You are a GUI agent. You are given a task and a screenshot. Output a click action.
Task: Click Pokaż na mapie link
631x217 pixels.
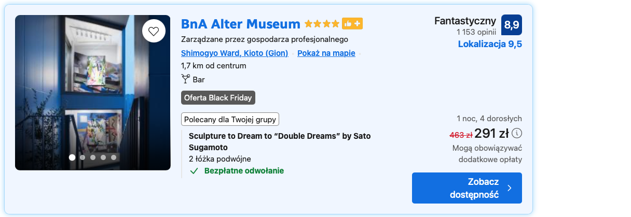(326, 53)
